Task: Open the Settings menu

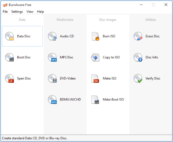Action: click(x=17, y=12)
